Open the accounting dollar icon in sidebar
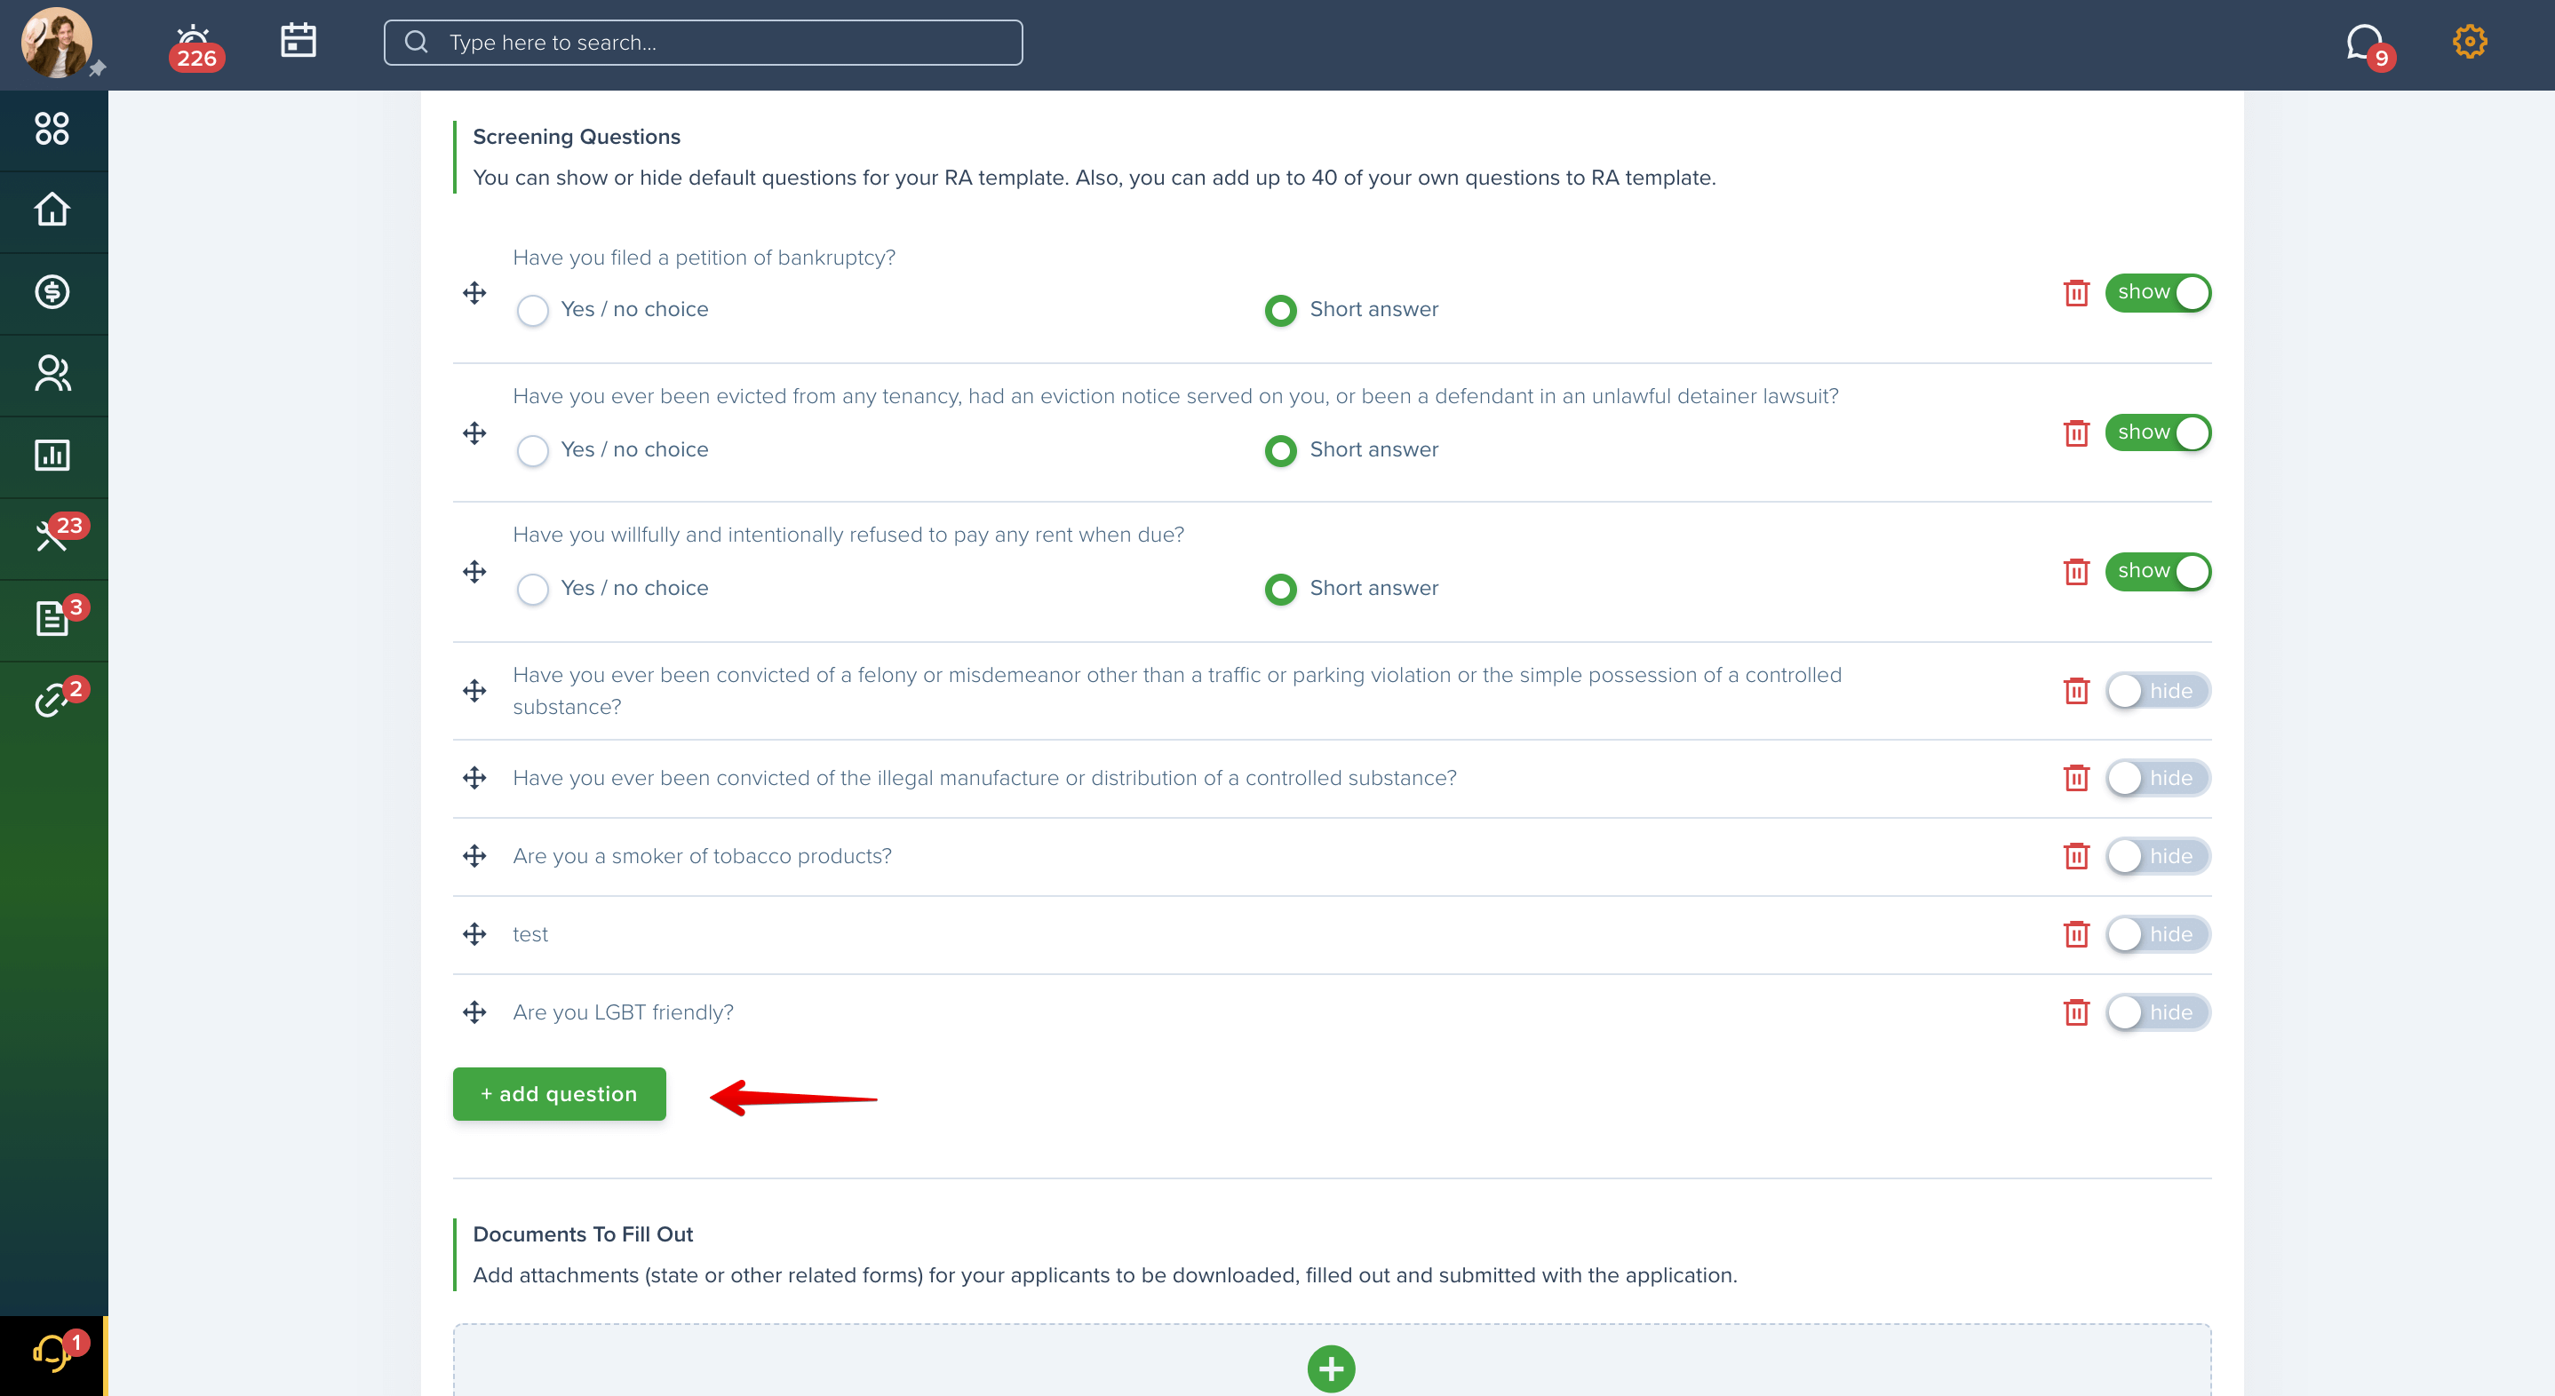The image size is (2555, 1396). [x=52, y=291]
